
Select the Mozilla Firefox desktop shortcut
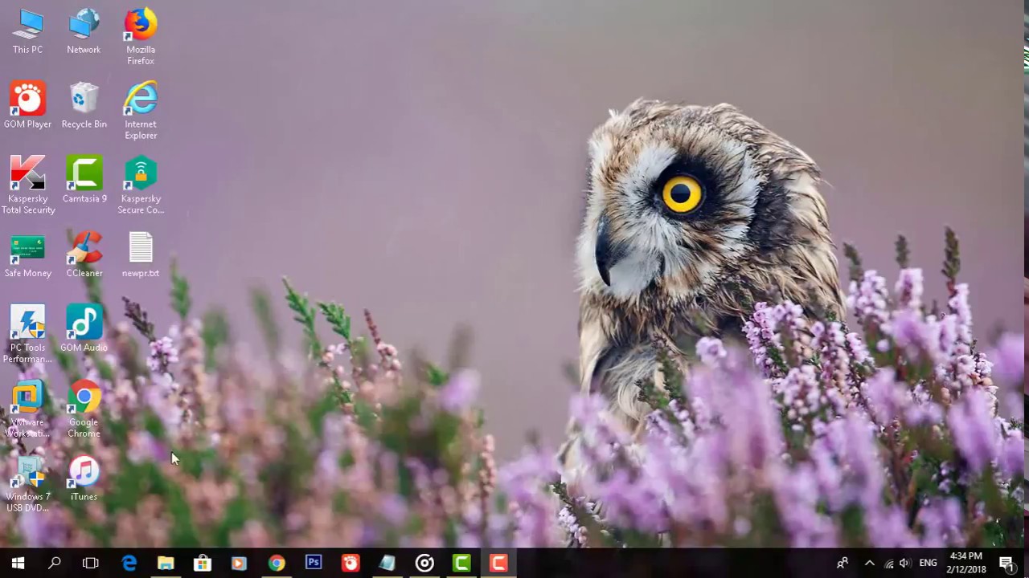coord(141,37)
